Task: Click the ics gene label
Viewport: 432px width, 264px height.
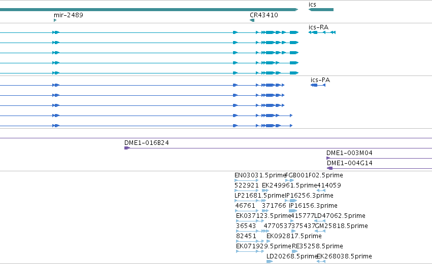Action: (x=312, y=5)
